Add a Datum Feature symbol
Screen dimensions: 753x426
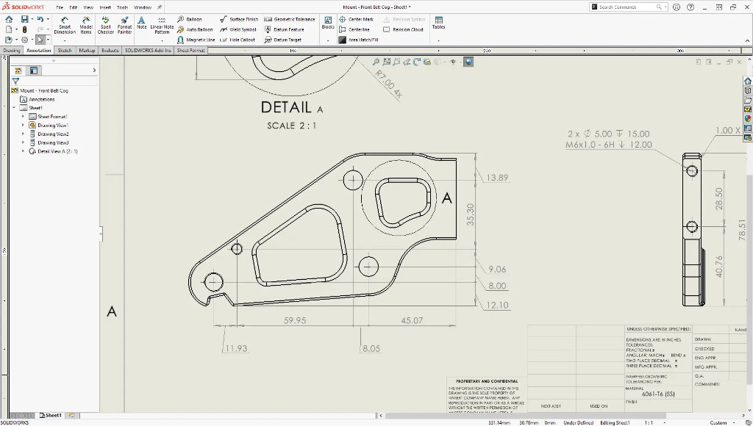(285, 29)
